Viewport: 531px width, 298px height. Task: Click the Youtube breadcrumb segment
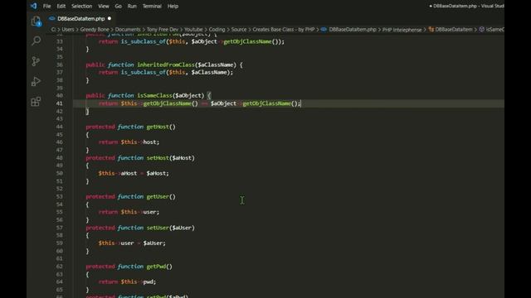193,30
